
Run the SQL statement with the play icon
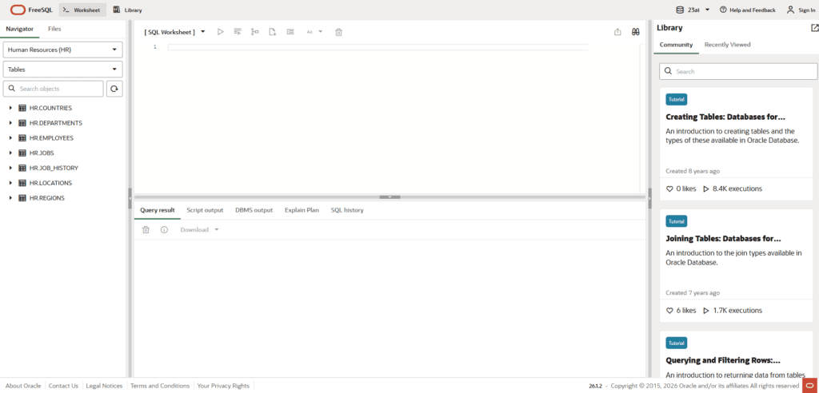click(221, 32)
